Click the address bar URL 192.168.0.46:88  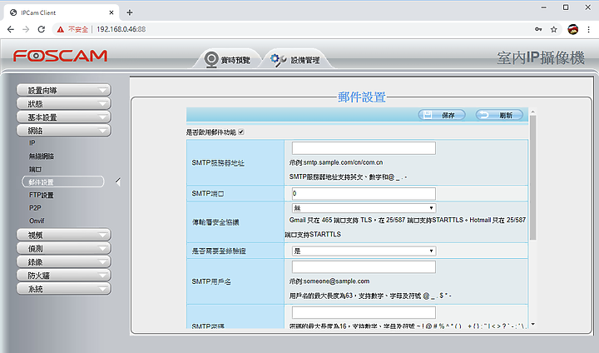coord(121,29)
